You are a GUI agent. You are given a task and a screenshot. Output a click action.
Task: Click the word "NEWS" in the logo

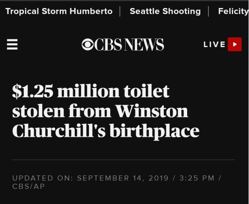point(144,44)
